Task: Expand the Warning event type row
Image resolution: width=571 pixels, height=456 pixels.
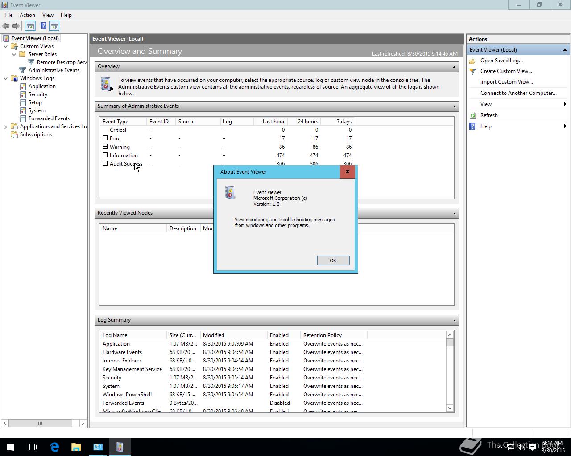Action: click(105, 147)
